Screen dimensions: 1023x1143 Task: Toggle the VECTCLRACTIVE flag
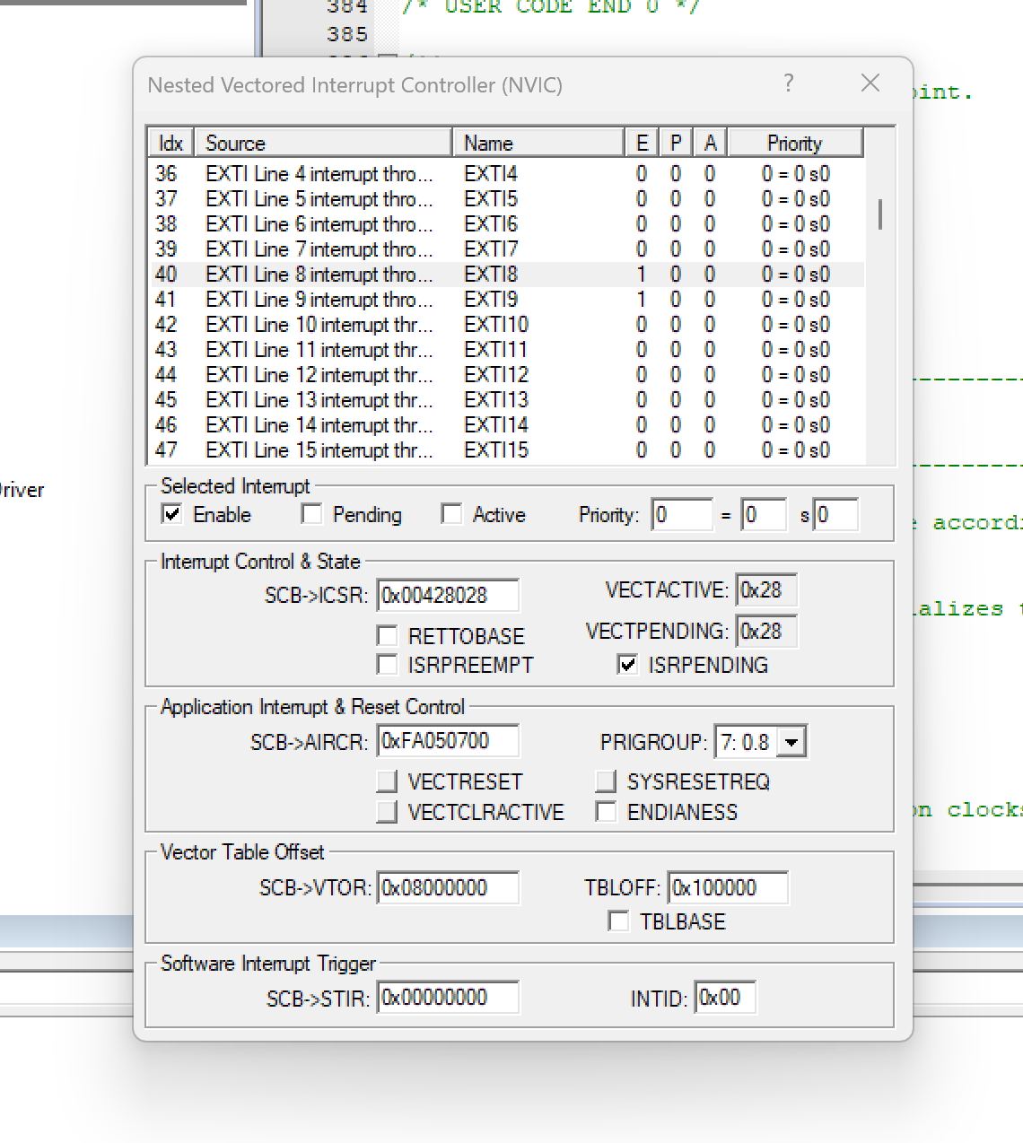click(387, 811)
